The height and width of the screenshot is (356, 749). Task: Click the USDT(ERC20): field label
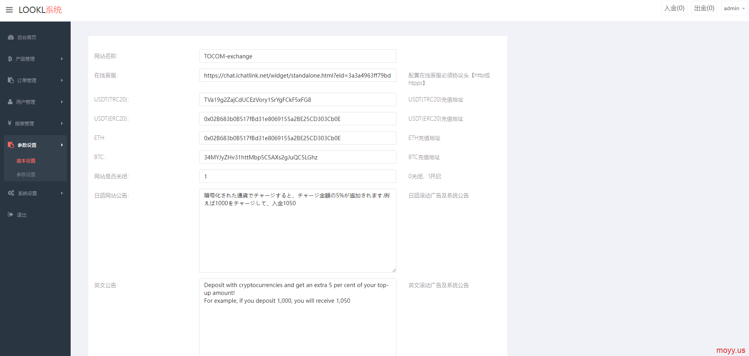click(111, 119)
